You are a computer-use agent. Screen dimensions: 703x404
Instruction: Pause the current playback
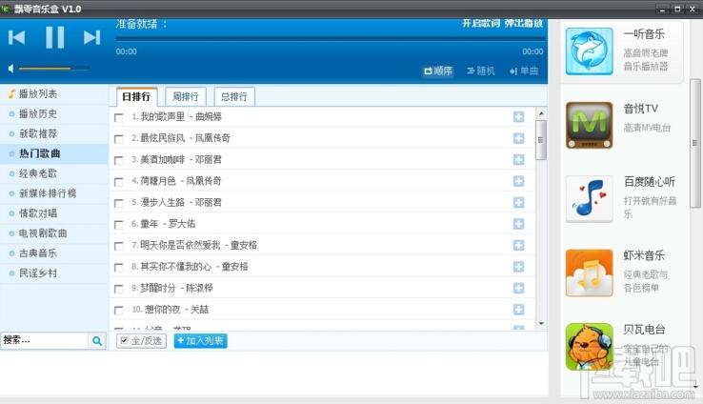[54, 37]
